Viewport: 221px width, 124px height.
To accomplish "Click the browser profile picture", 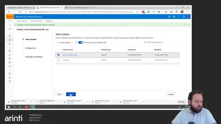I will point(182,12).
